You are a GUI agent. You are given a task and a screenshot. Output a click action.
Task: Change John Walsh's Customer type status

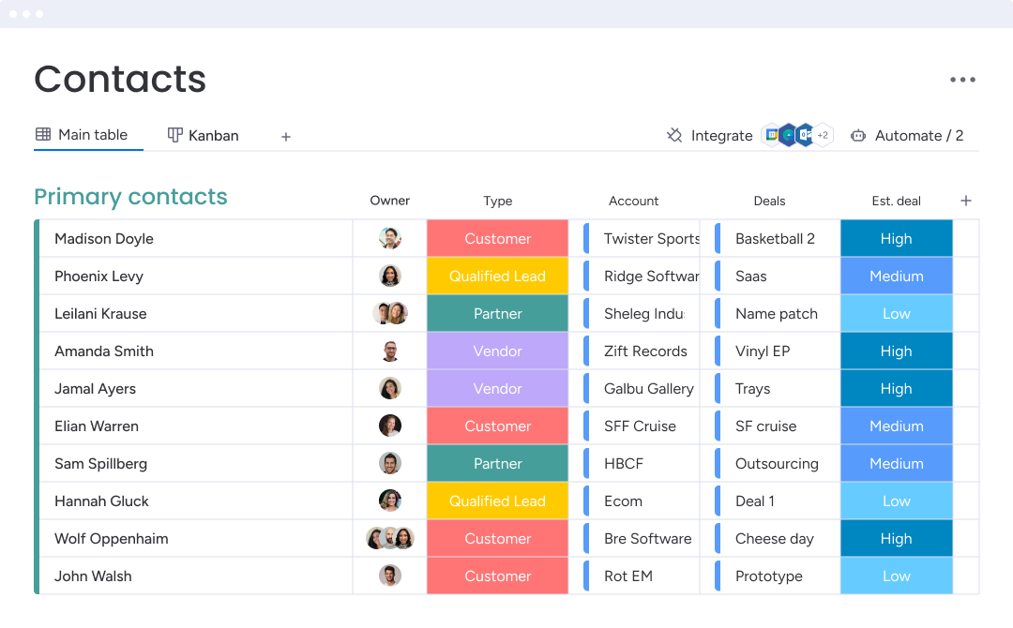click(497, 576)
